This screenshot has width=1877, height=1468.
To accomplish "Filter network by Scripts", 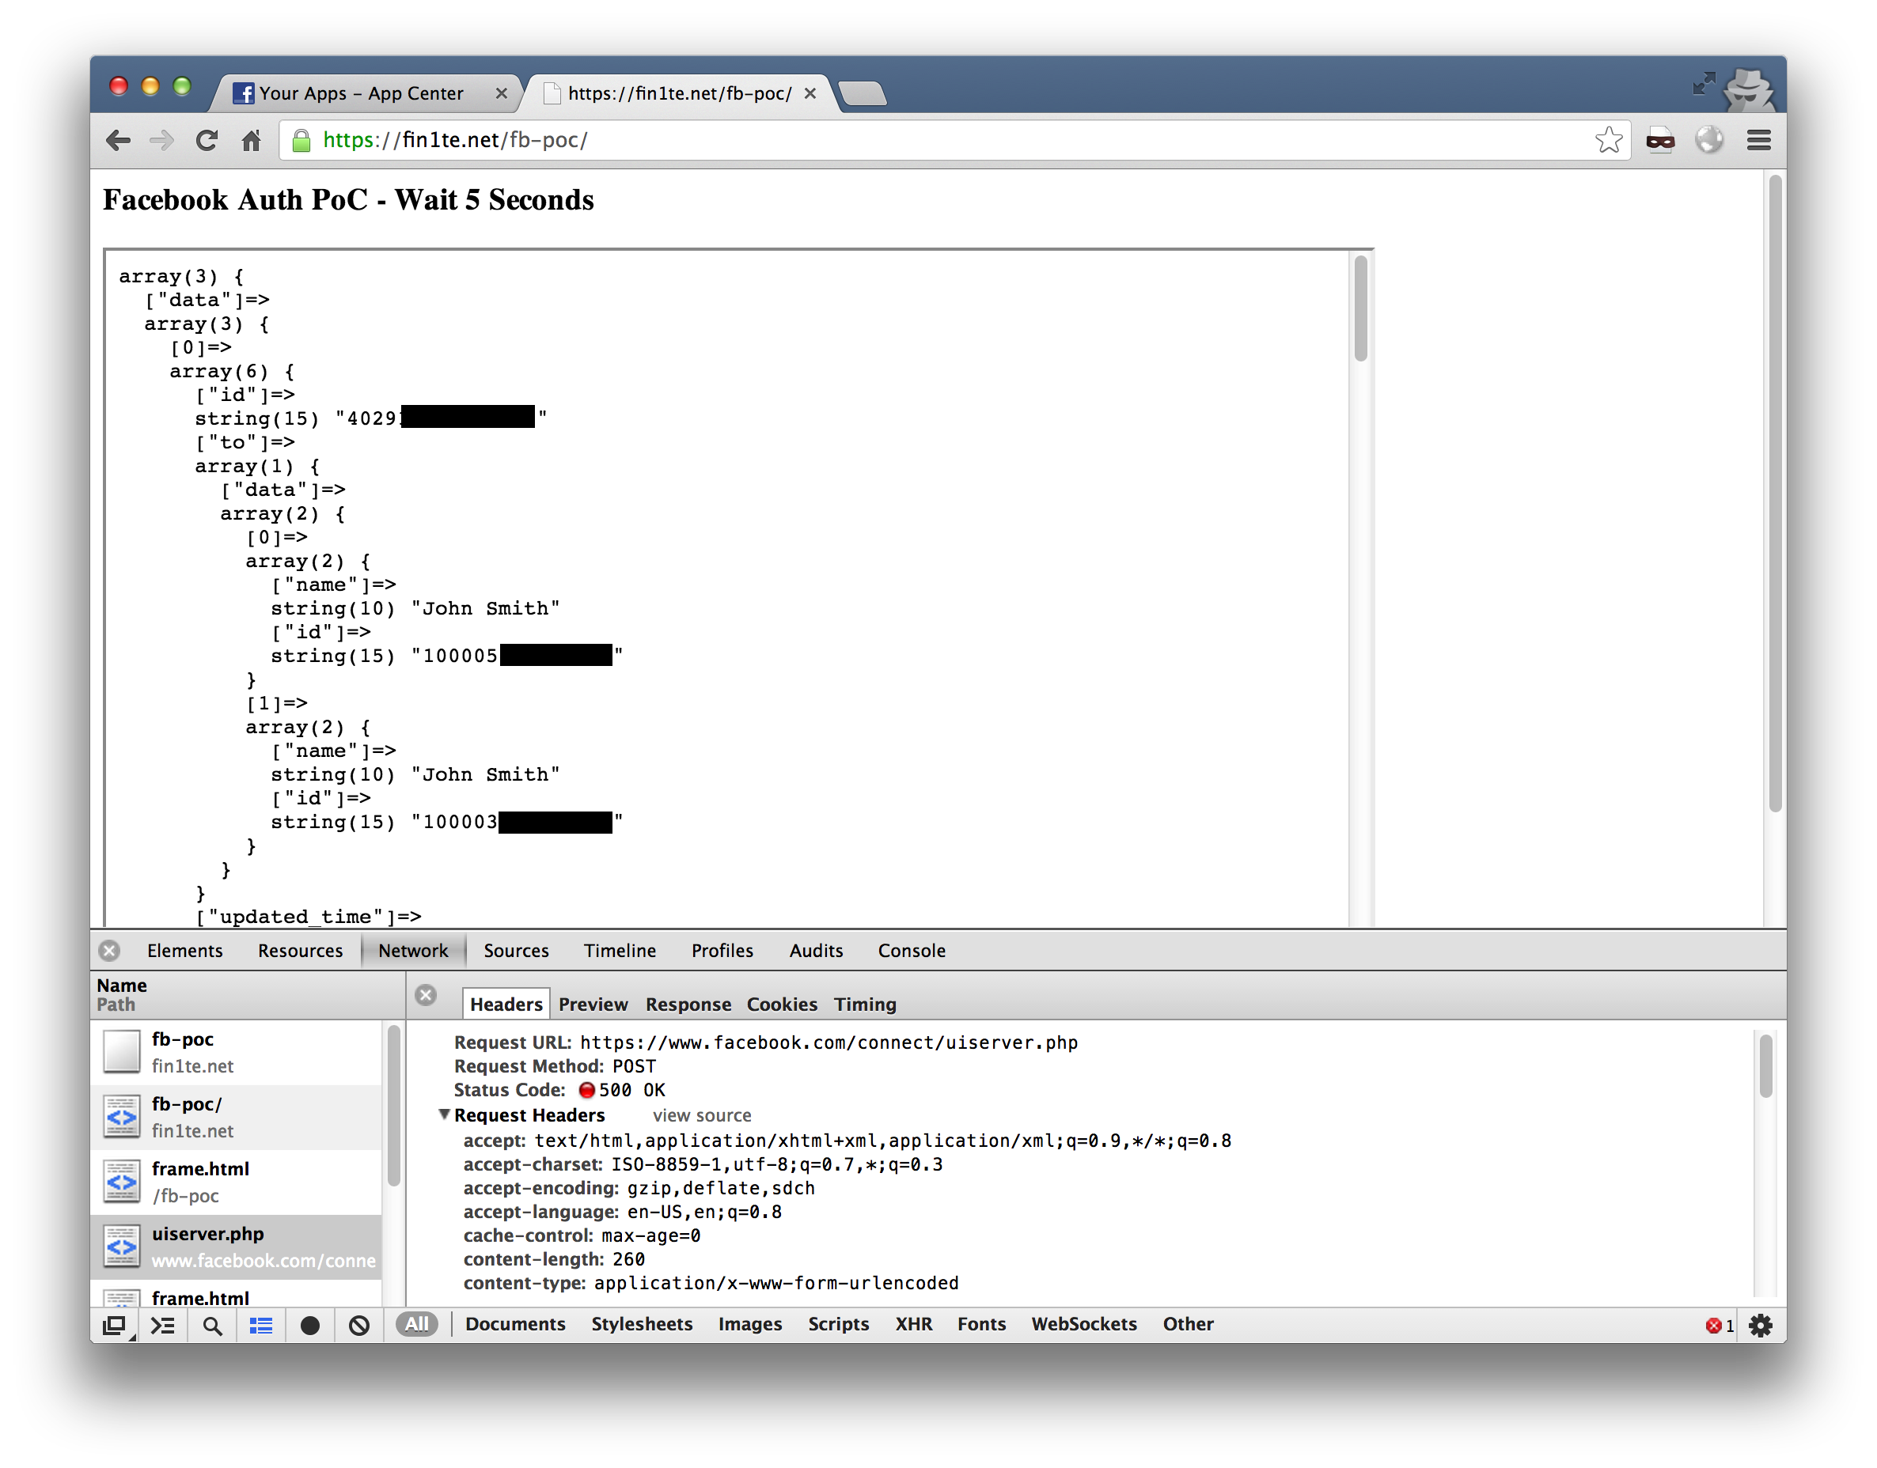I will tap(838, 1323).
